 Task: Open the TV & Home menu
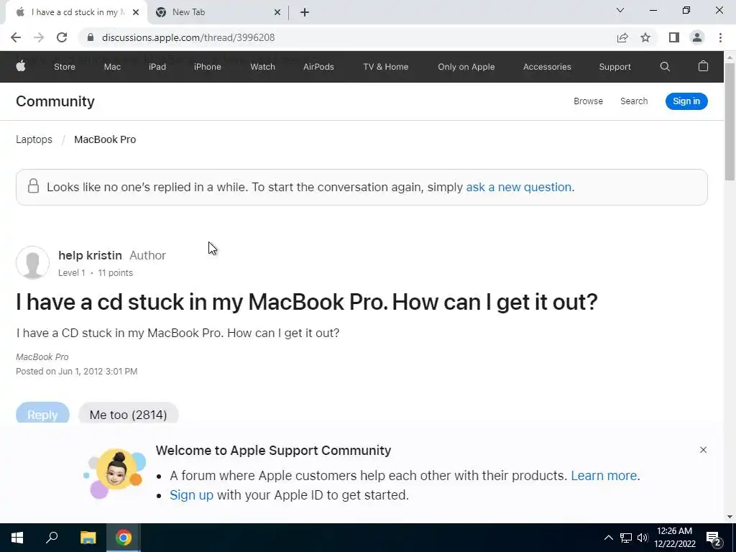pos(386,67)
